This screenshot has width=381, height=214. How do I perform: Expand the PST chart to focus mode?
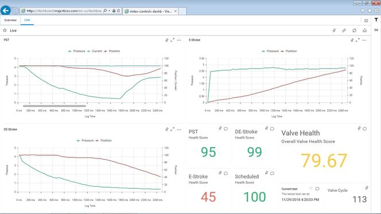(x=172, y=40)
